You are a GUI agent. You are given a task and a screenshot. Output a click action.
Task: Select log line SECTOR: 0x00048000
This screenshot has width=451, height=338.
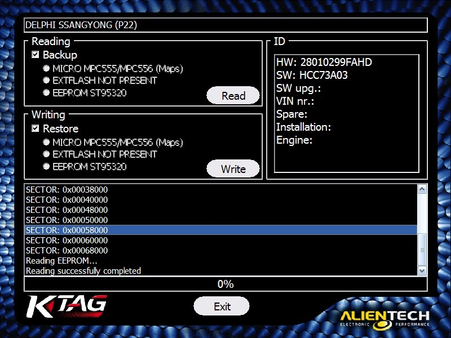click(x=221, y=210)
